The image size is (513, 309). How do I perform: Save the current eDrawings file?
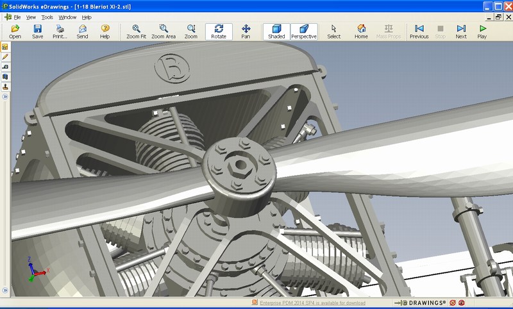[x=38, y=31]
